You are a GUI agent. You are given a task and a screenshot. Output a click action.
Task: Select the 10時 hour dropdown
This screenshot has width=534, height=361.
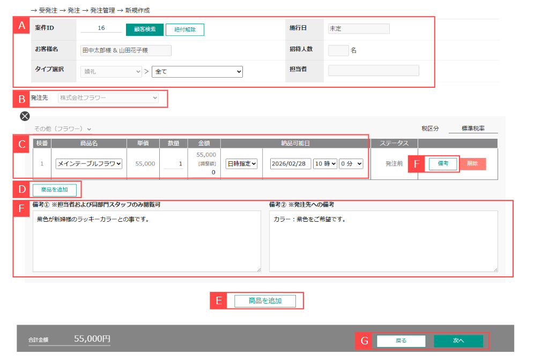tap(325, 163)
